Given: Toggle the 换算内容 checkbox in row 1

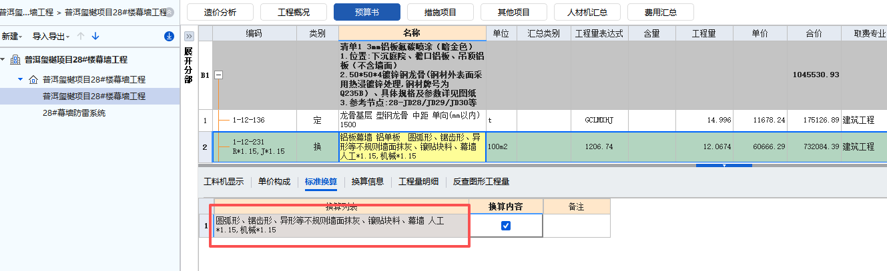Looking at the screenshot, I should tap(506, 226).
